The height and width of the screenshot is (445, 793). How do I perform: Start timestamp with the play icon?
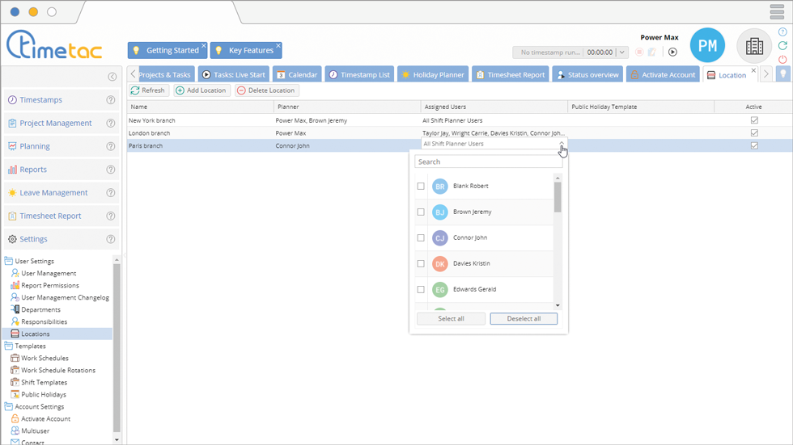point(672,52)
